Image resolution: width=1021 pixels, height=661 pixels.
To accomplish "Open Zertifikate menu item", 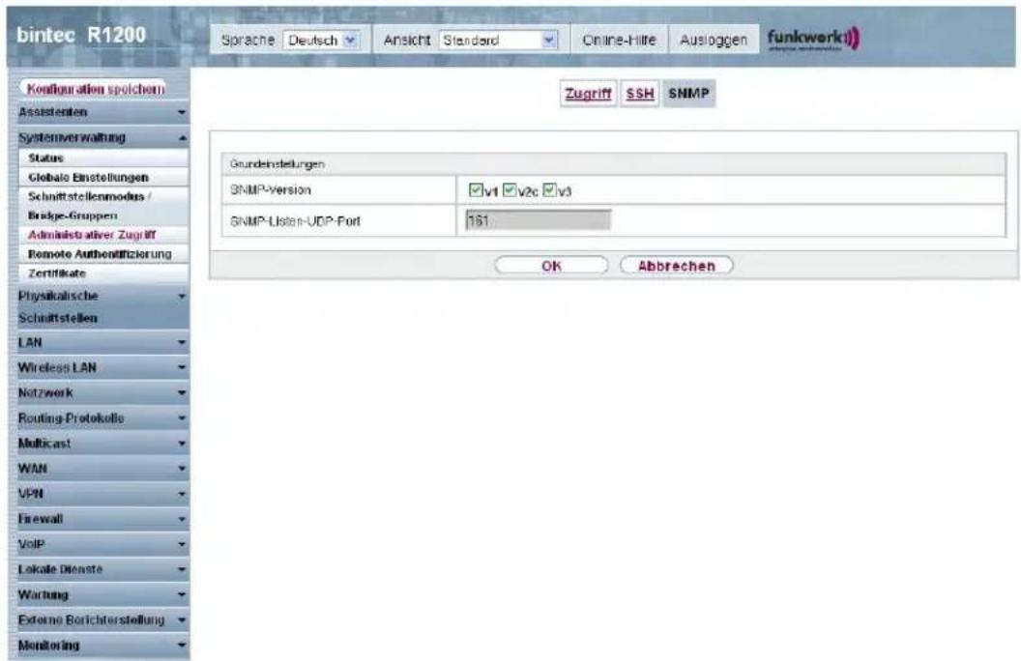I will point(104,273).
